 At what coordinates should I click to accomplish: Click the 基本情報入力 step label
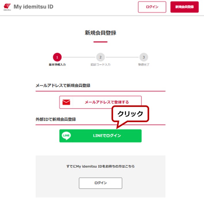57,65
